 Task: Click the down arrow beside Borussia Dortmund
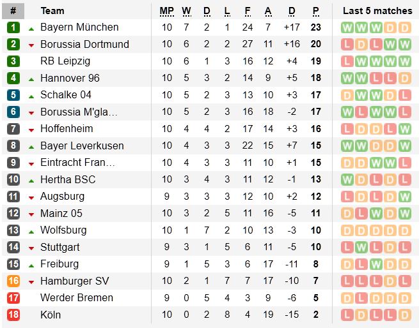coord(31,45)
